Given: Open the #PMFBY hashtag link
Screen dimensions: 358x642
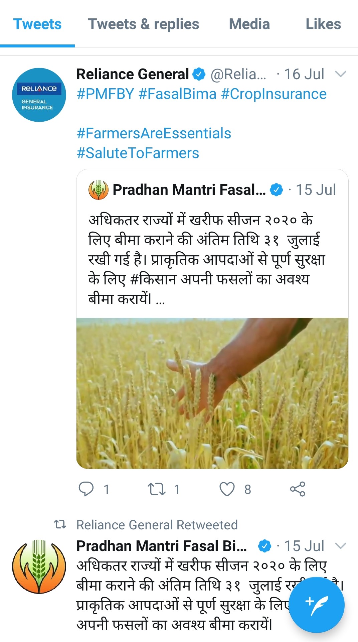Looking at the screenshot, I should pos(105,94).
